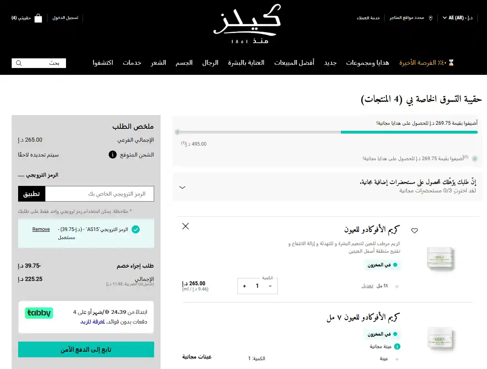Click the subtotal value 265.00

[x=30, y=140]
